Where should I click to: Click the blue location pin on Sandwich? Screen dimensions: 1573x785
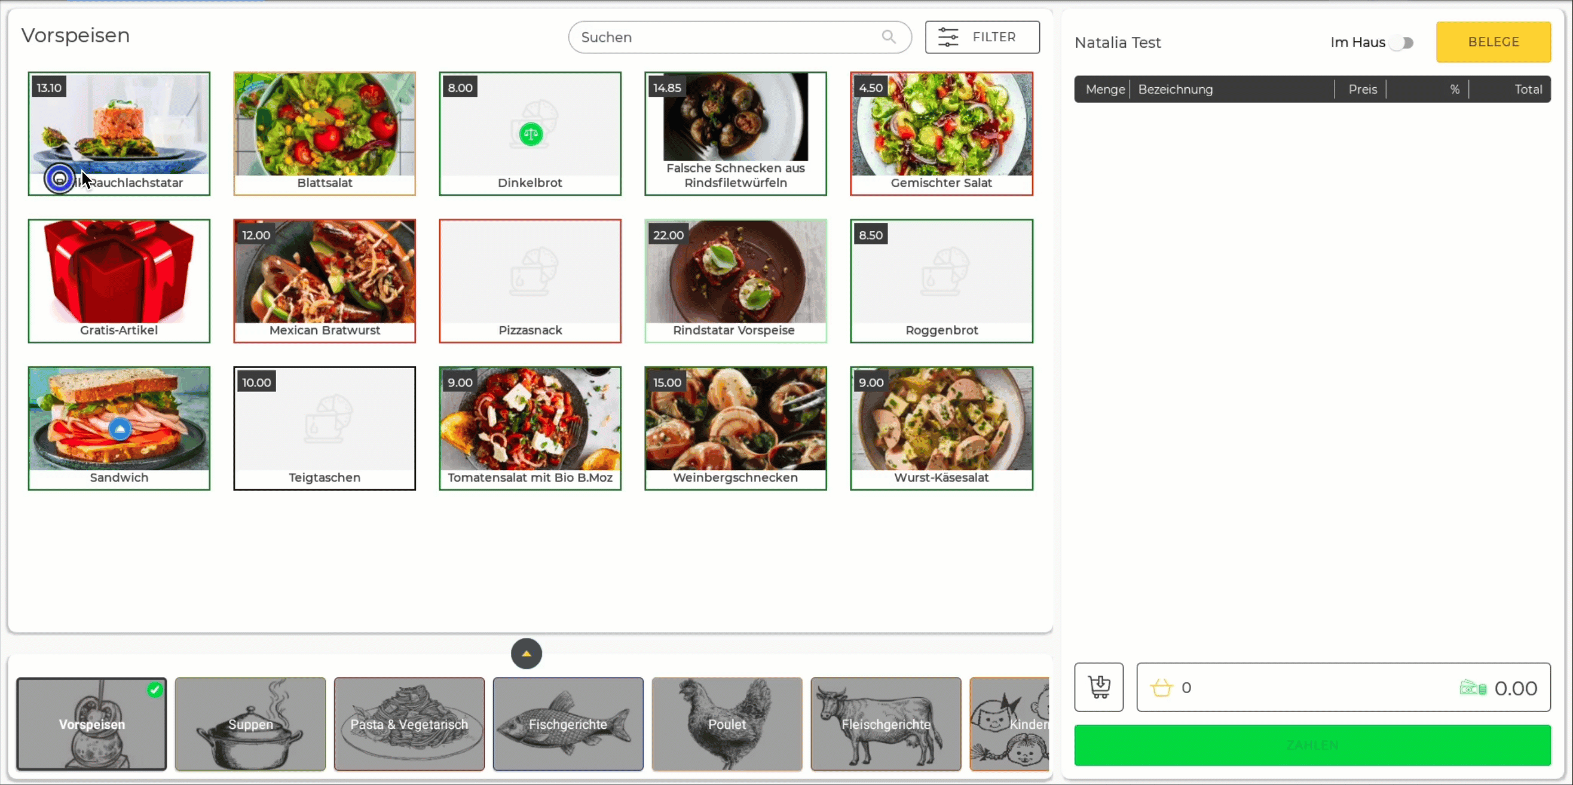click(118, 429)
